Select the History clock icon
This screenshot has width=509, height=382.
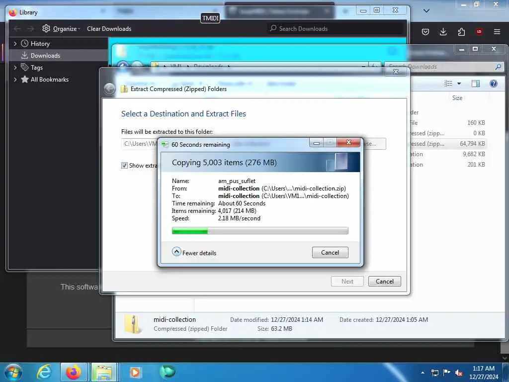[x=25, y=44]
